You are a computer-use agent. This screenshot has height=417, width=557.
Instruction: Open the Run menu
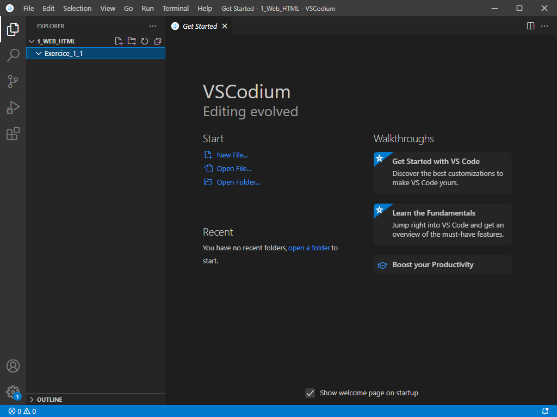148,8
